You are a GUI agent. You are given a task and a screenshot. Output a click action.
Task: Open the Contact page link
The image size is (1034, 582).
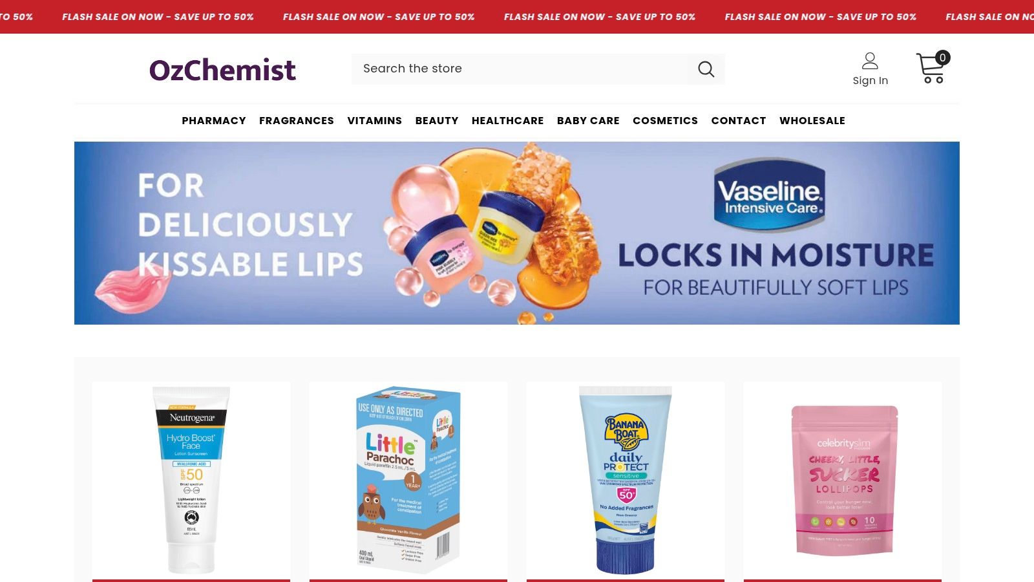tap(739, 121)
